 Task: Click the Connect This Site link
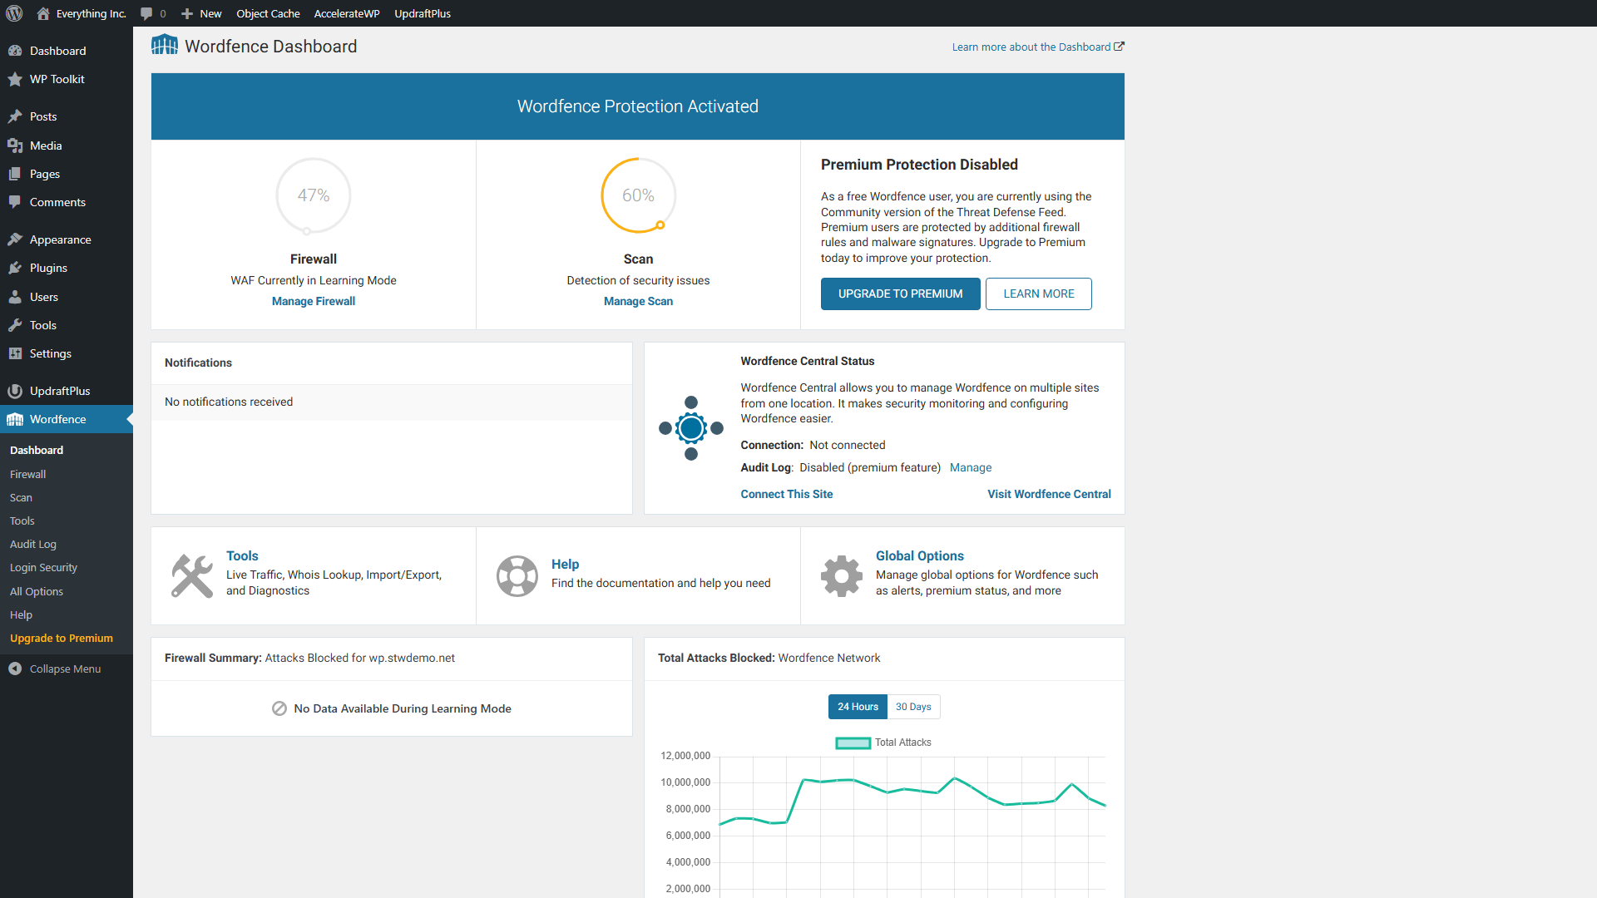(x=786, y=494)
